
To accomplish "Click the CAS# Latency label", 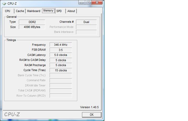I will pos(37,55).
